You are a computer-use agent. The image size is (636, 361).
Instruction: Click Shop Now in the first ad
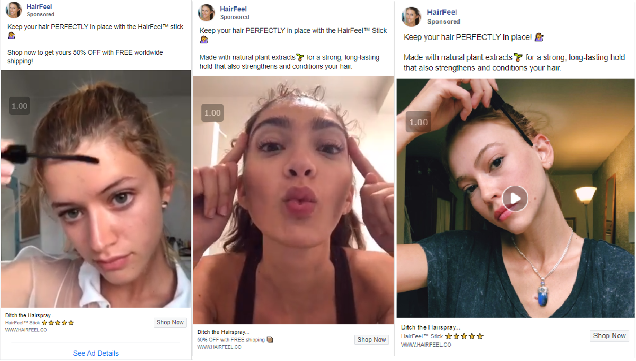click(170, 322)
